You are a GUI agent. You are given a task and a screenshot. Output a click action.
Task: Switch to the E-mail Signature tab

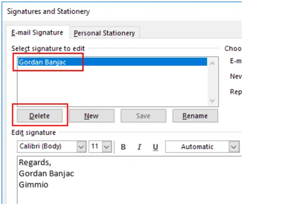tap(38, 32)
